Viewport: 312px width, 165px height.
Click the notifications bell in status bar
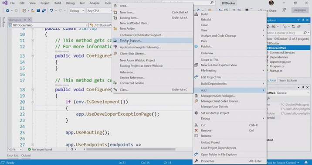click(x=306, y=163)
